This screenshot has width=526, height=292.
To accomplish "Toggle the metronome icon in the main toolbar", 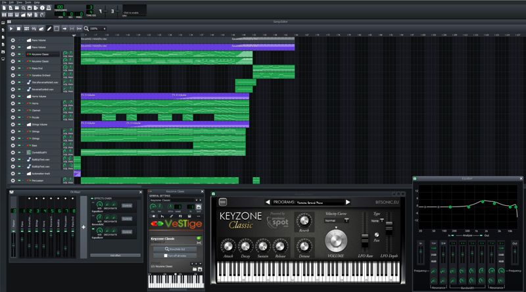I will (49, 8).
